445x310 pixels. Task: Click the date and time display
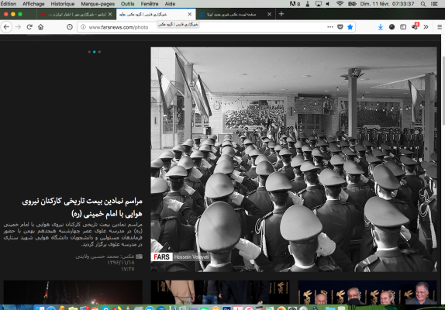click(387, 4)
